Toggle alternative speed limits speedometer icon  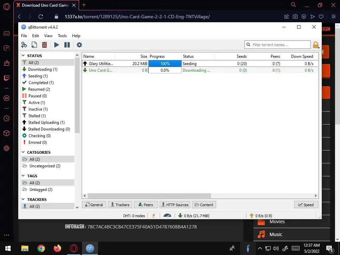167,215
